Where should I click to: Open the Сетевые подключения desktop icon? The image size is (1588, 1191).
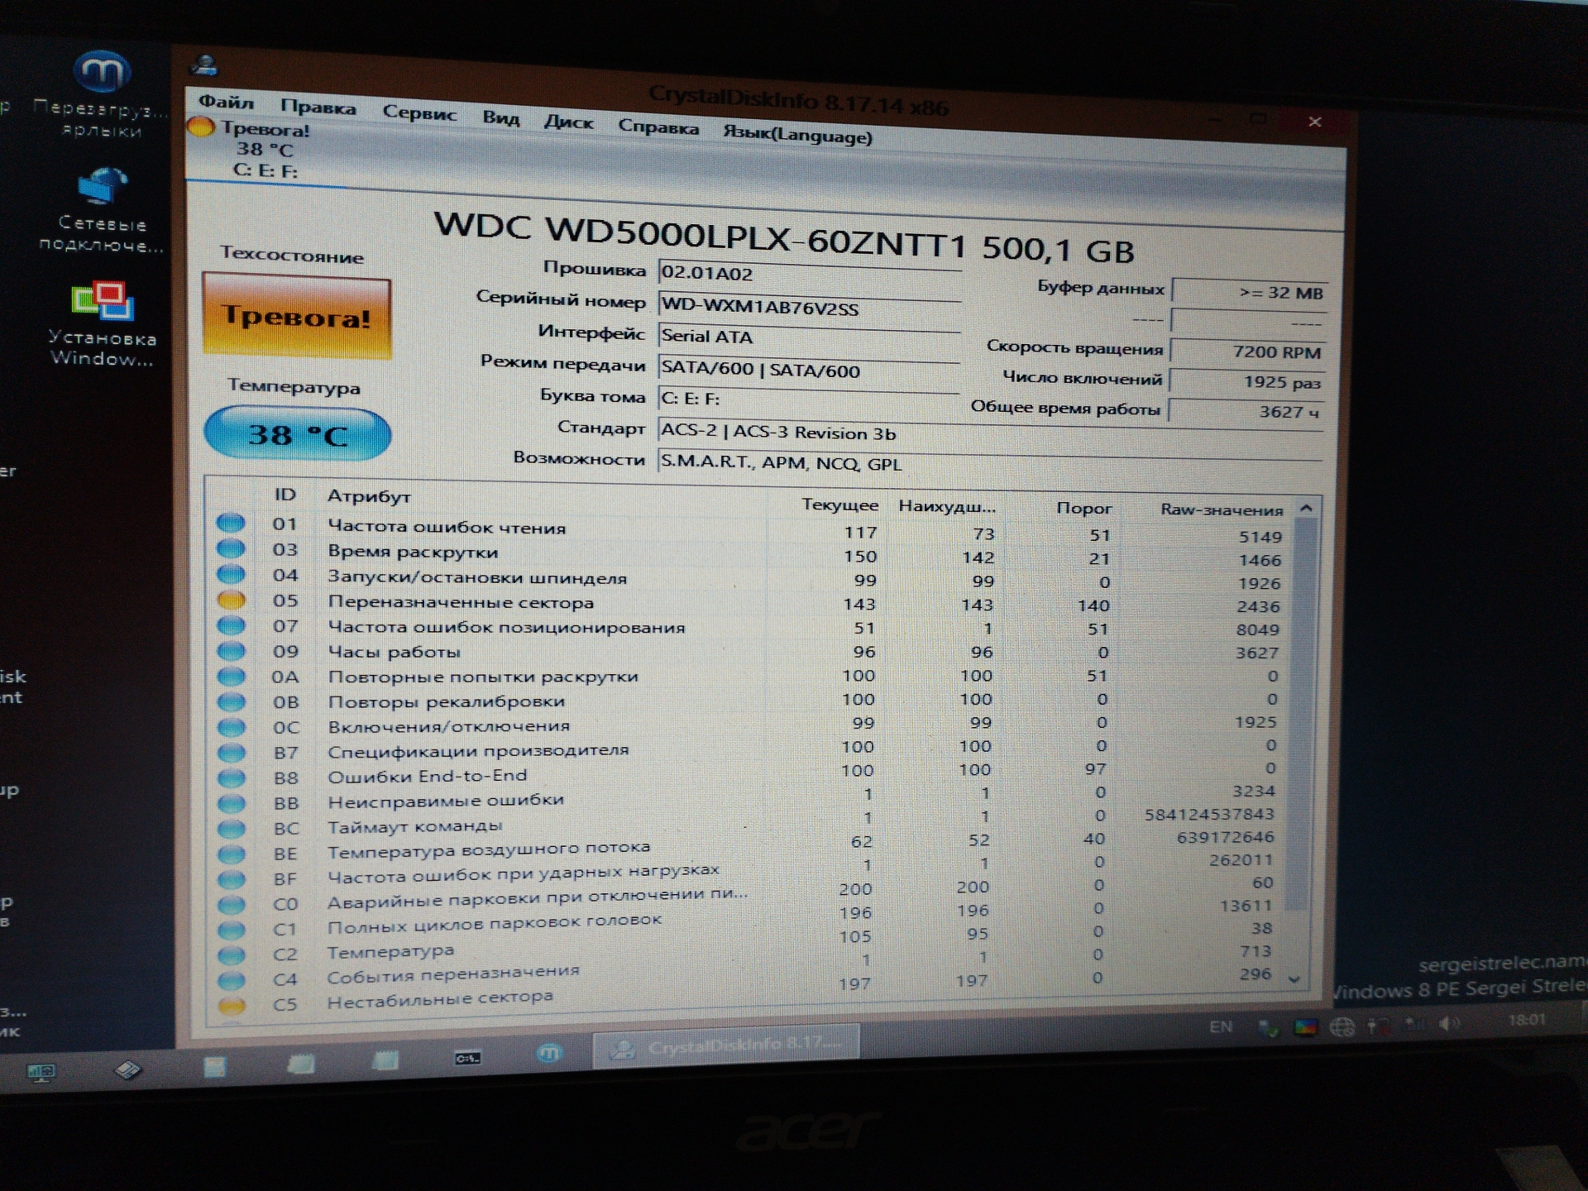pos(101,208)
